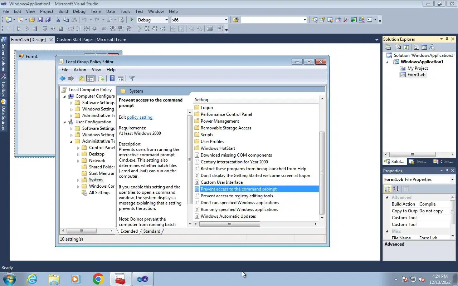
Task: Click Open File icon in Visual Studio
Action: point(32,20)
